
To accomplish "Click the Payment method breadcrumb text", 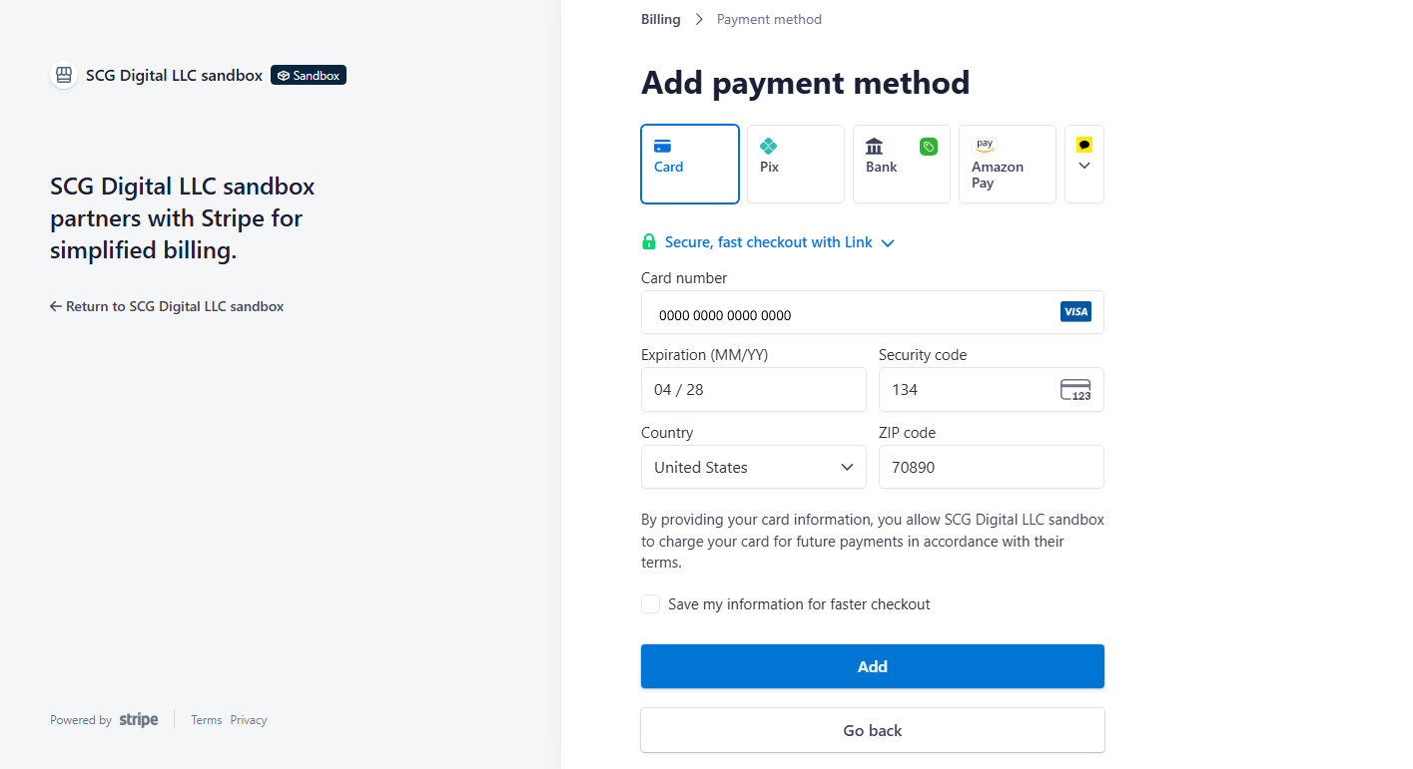I will coord(769,19).
